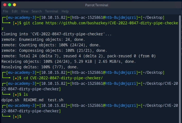The image size is (182, 123).
Task: Click the green window control button
Action: 10,5
